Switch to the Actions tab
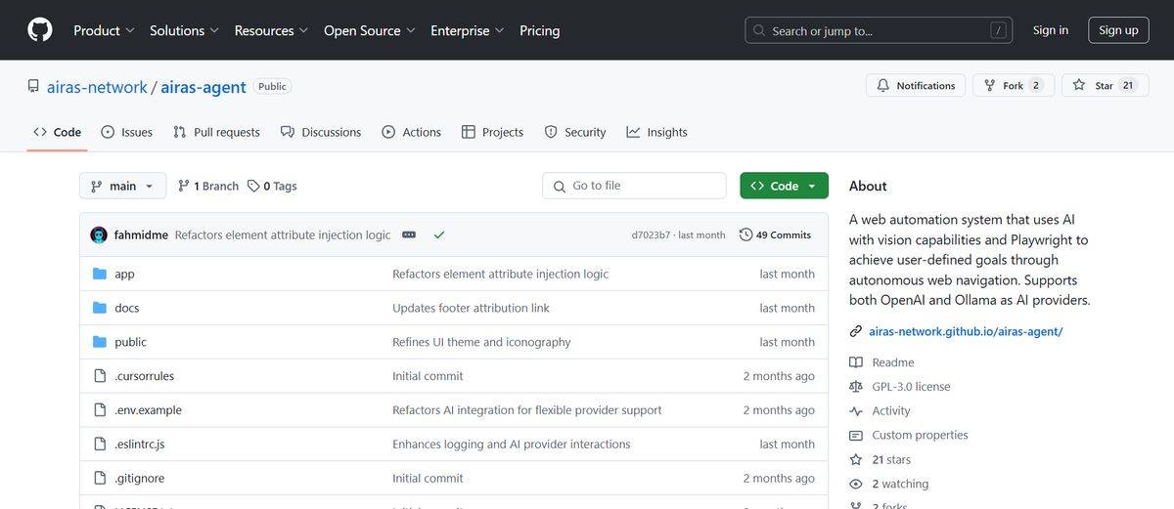 click(x=411, y=132)
